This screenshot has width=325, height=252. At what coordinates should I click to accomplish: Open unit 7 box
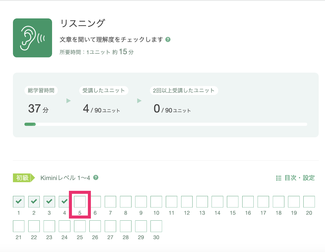110,202
